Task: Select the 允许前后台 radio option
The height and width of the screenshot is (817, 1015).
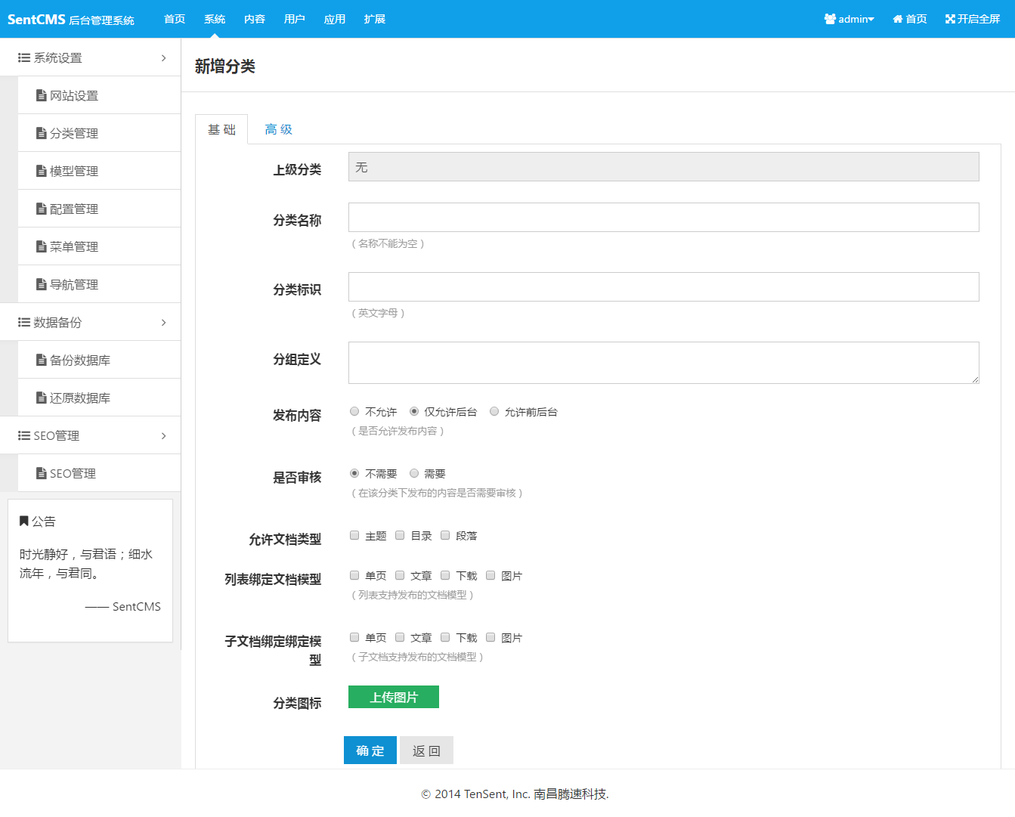Action: (494, 412)
